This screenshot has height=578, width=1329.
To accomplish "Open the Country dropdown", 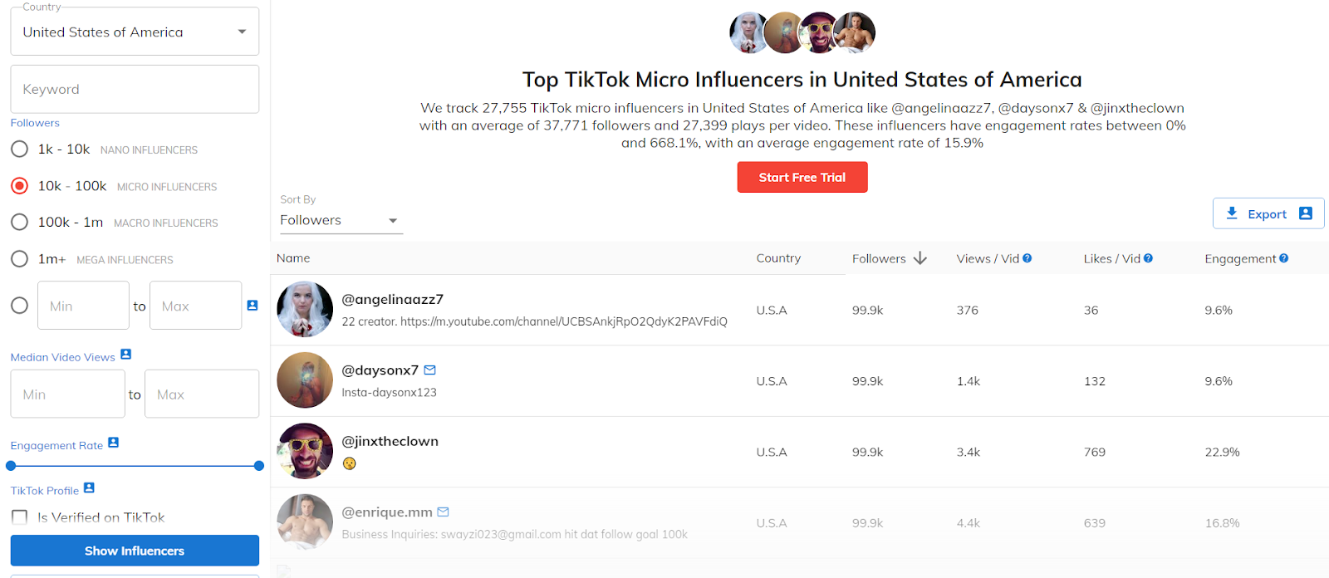I will click(x=135, y=32).
